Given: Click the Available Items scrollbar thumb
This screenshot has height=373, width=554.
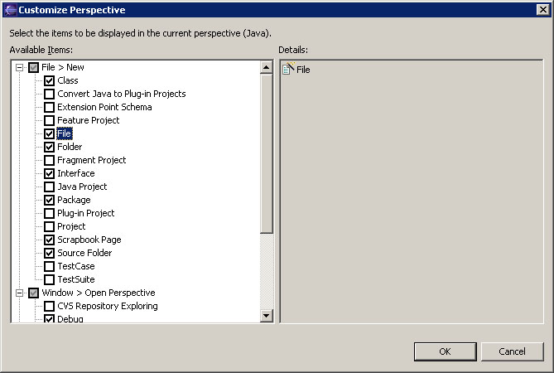Looking at the screenshot, I should click(x=267, y=153).
